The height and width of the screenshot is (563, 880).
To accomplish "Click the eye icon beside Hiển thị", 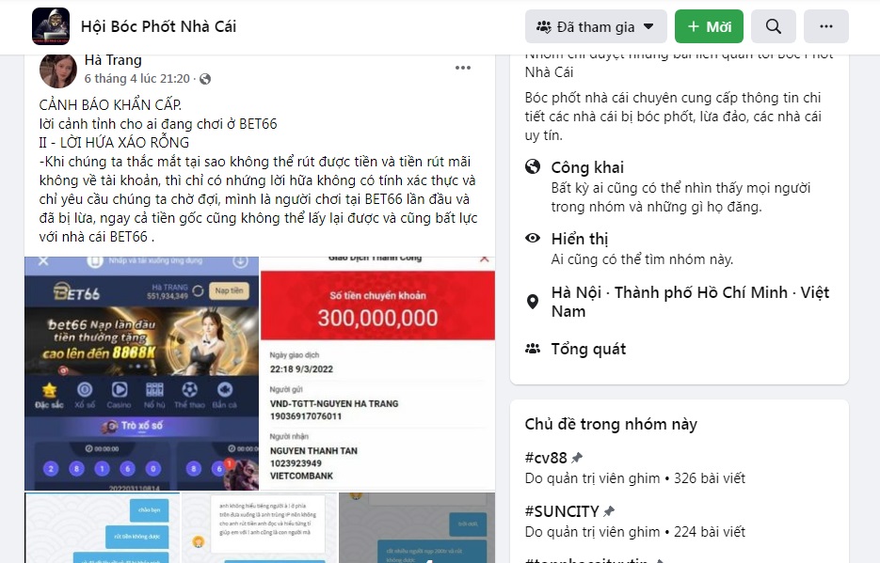I will [532, 238].
